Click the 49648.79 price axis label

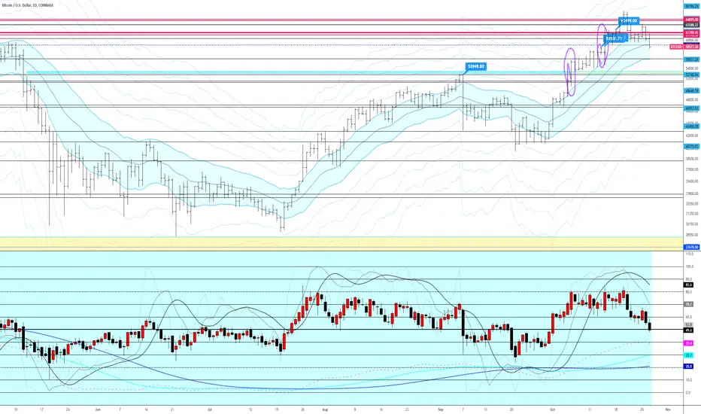click(x=692, y=90)
